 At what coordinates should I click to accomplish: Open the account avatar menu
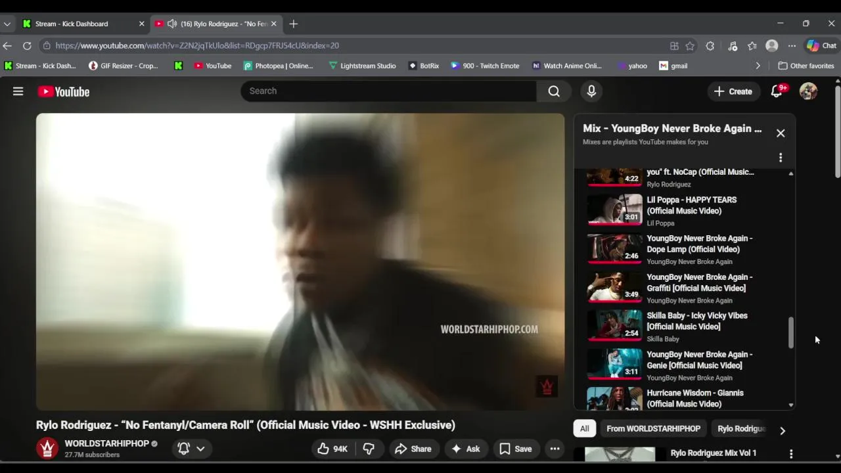808,91
